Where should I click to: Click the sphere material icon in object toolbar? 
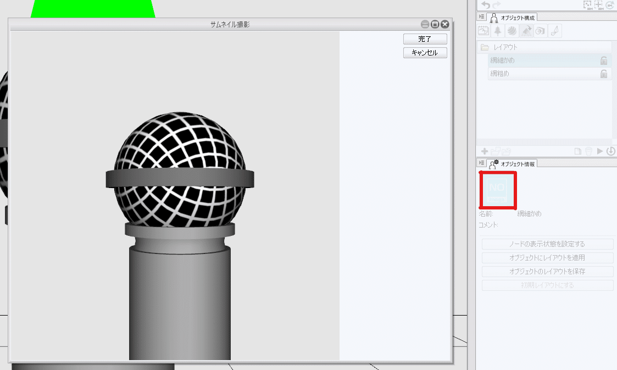pos(512,31)
